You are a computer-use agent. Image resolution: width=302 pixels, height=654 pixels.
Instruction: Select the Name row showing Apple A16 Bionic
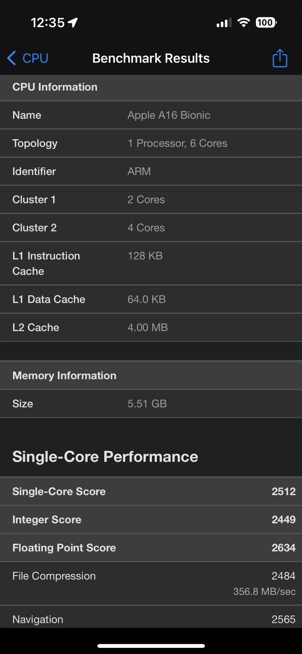[151, 115]
